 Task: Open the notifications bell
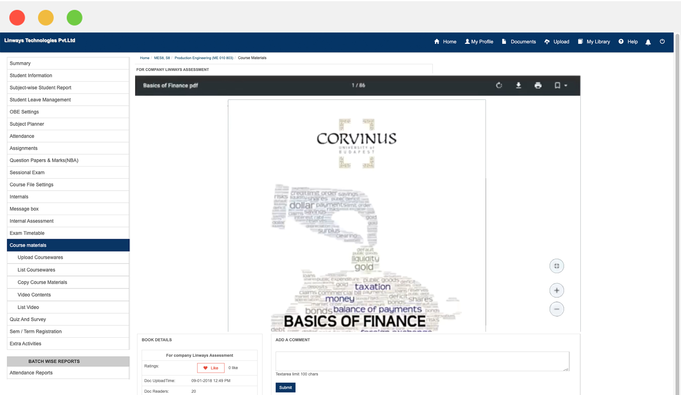pos(648,42)
